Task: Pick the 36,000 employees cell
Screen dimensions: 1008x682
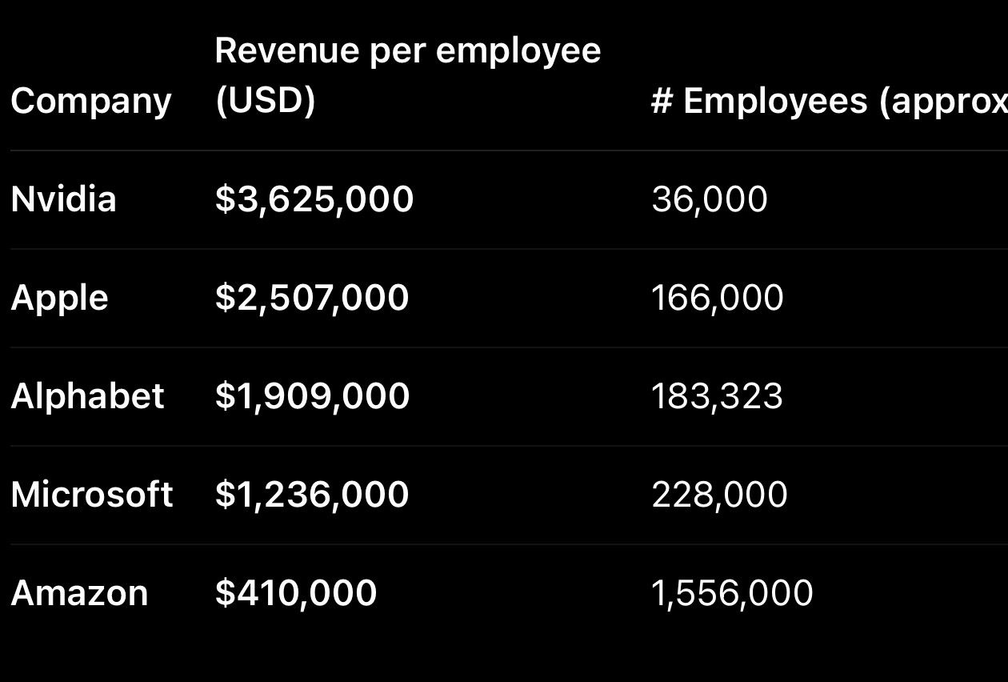Action: tap(710, 199)
